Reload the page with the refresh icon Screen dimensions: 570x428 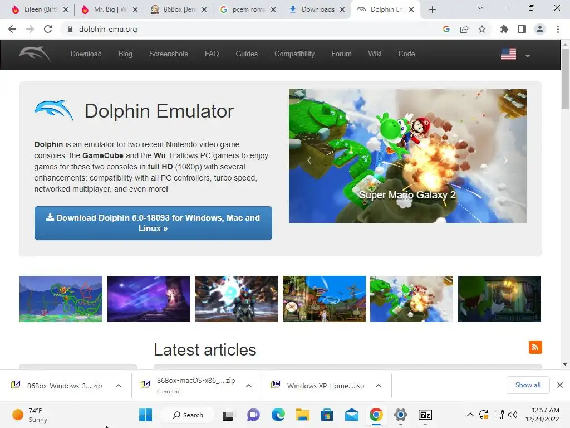click(48, 29)
